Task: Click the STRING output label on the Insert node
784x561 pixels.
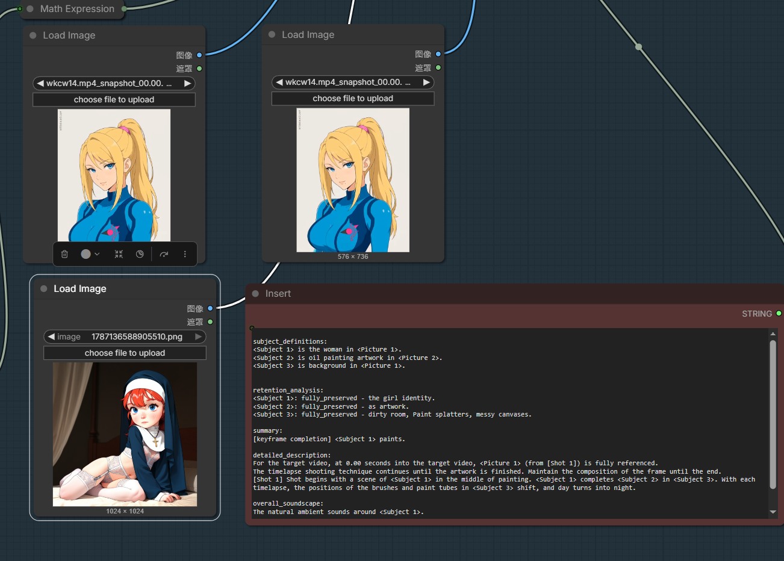Action: pyautogui.click(x=757, y=314)
